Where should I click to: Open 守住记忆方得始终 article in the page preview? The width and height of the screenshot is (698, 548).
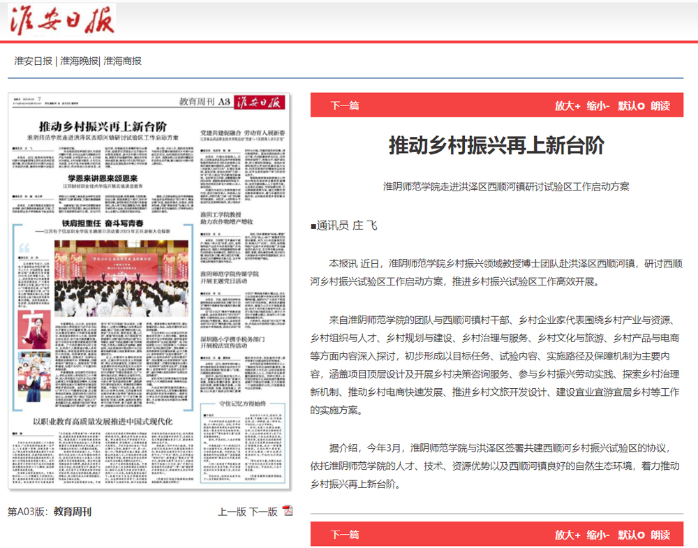click(243, 403)
